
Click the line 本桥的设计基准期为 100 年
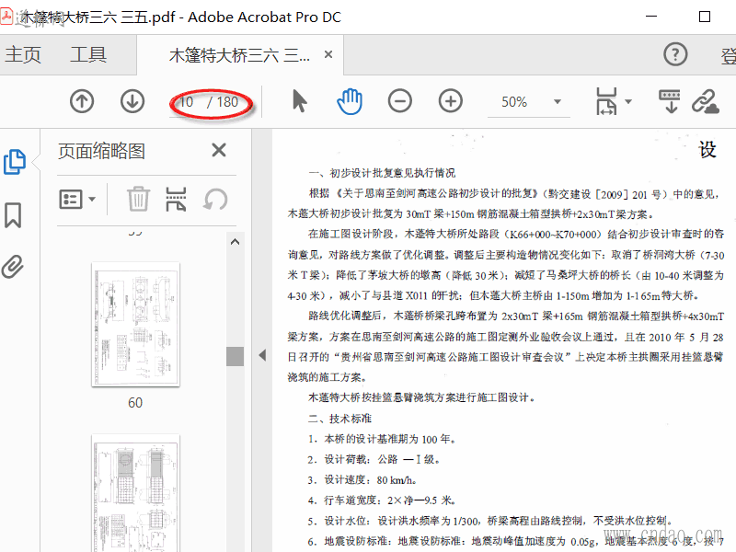pos(382,439)
